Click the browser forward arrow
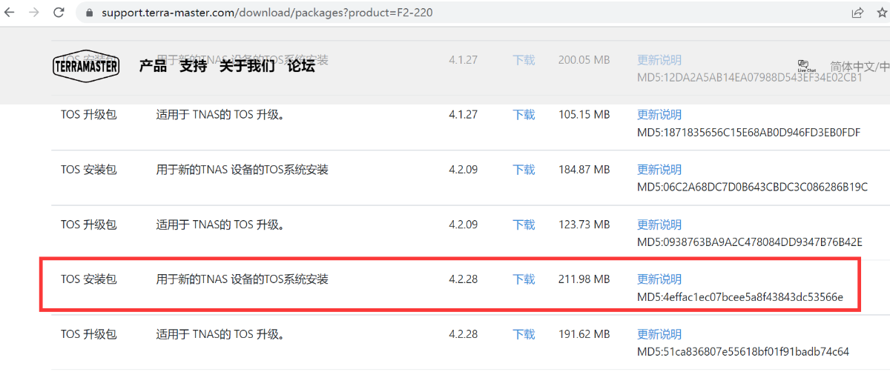Viewport: 890px width, 372px height. coord(34,13)
